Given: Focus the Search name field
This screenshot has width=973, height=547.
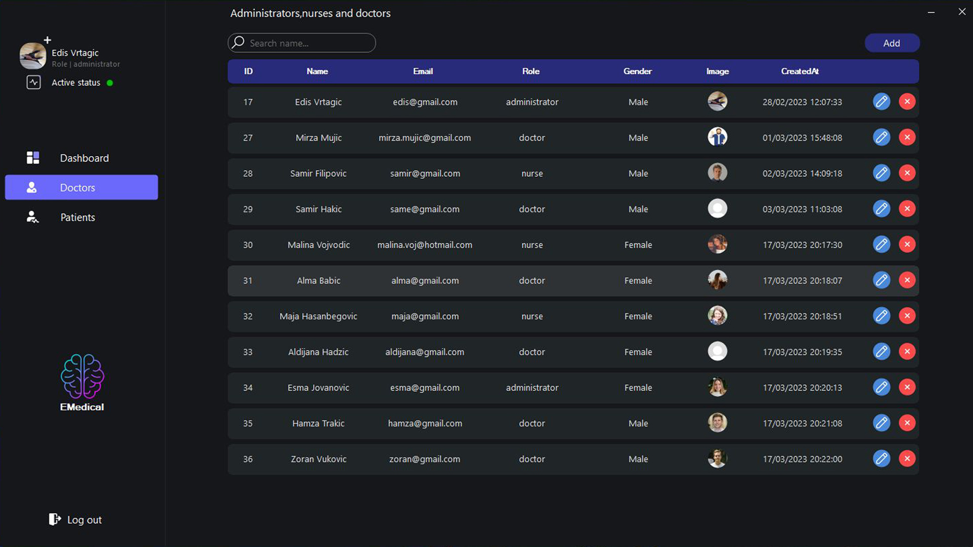Looking at the screenshot, I should coord(309,43).
